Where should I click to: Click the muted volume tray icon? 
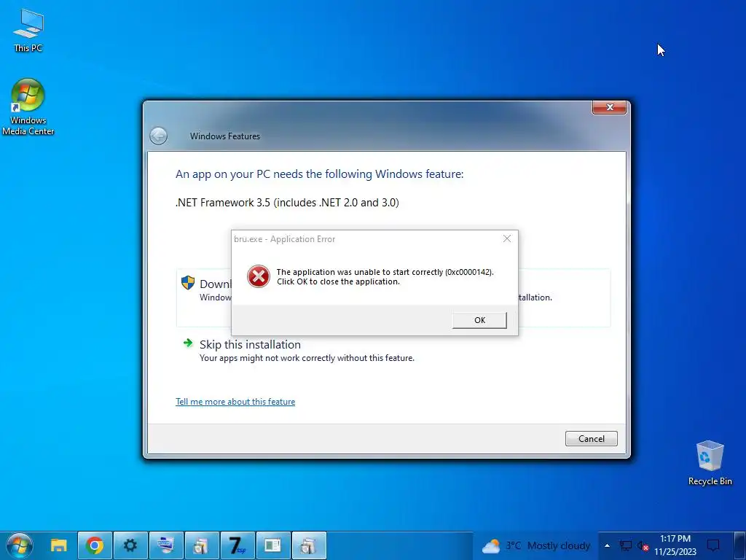click(643, 545)
